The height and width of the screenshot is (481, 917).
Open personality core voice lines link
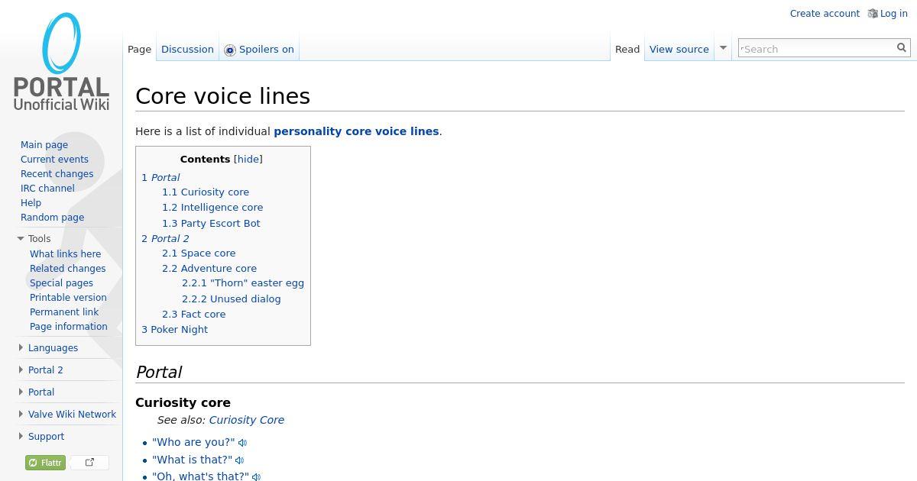coord(356,131)
